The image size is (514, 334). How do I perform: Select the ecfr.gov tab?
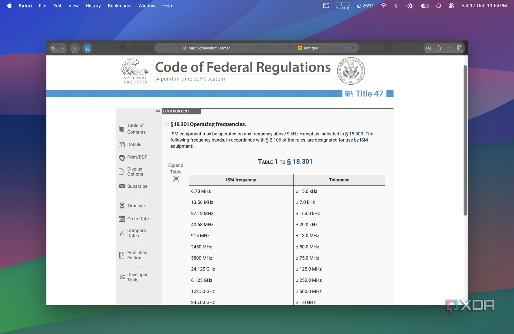(x=308, y=48)
